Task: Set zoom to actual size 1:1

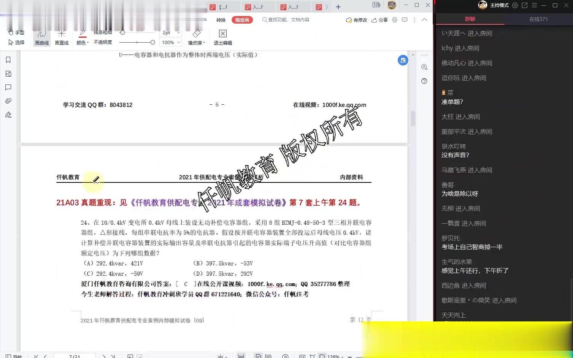Action: [302, 356]
